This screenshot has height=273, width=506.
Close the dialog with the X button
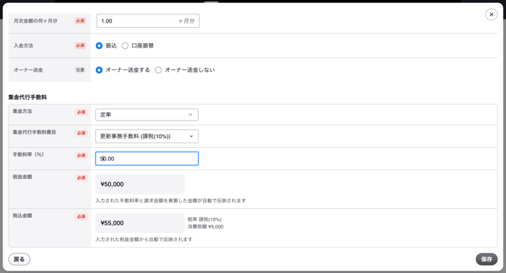click(491, 14)
